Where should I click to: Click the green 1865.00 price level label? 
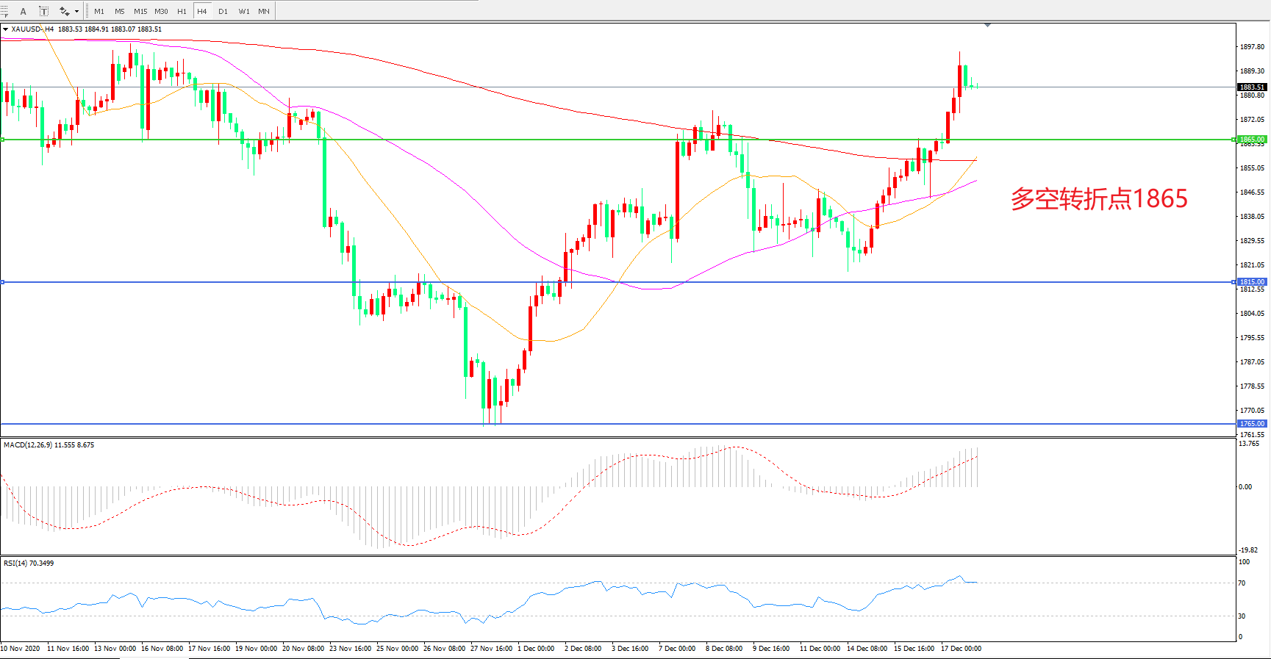point(1252,140)
